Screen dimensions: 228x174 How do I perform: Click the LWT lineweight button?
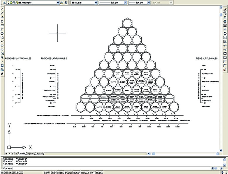tap(92, 172)
